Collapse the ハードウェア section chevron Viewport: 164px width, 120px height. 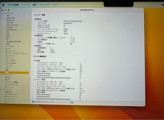pyautogui.click(x=3, y=13)
